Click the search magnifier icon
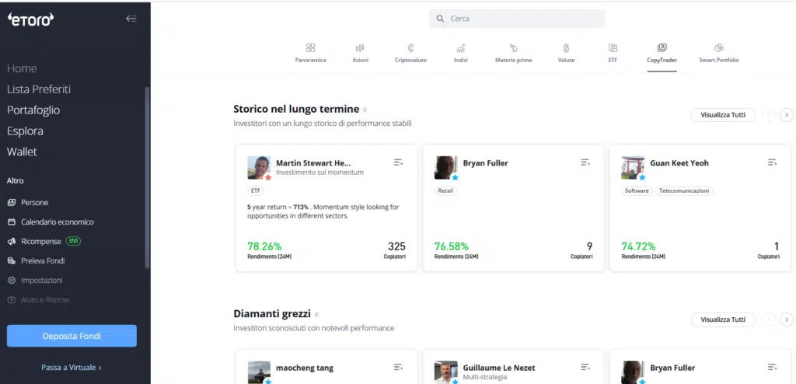This screenshot has width=796, height=384. (440, 19)
